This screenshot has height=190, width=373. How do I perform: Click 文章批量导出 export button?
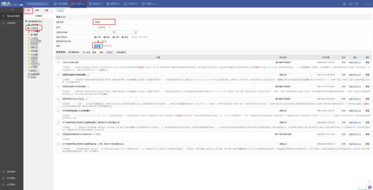pyautogui.click(x=121, y=53)
